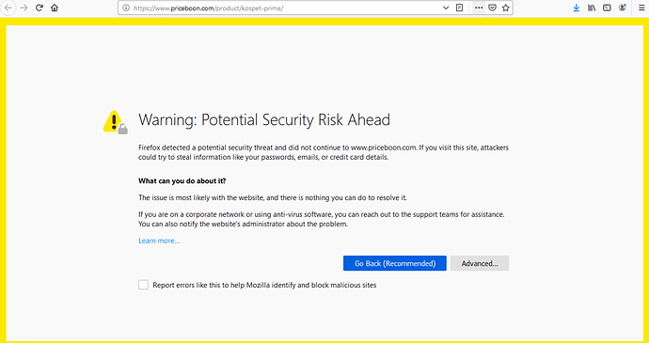
Task: Click Go Back (Recommended) button
Action: pos(395,263)
